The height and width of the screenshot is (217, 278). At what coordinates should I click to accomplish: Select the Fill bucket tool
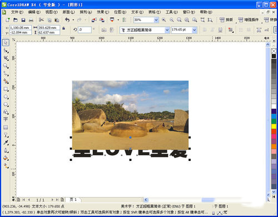[6, 158]
